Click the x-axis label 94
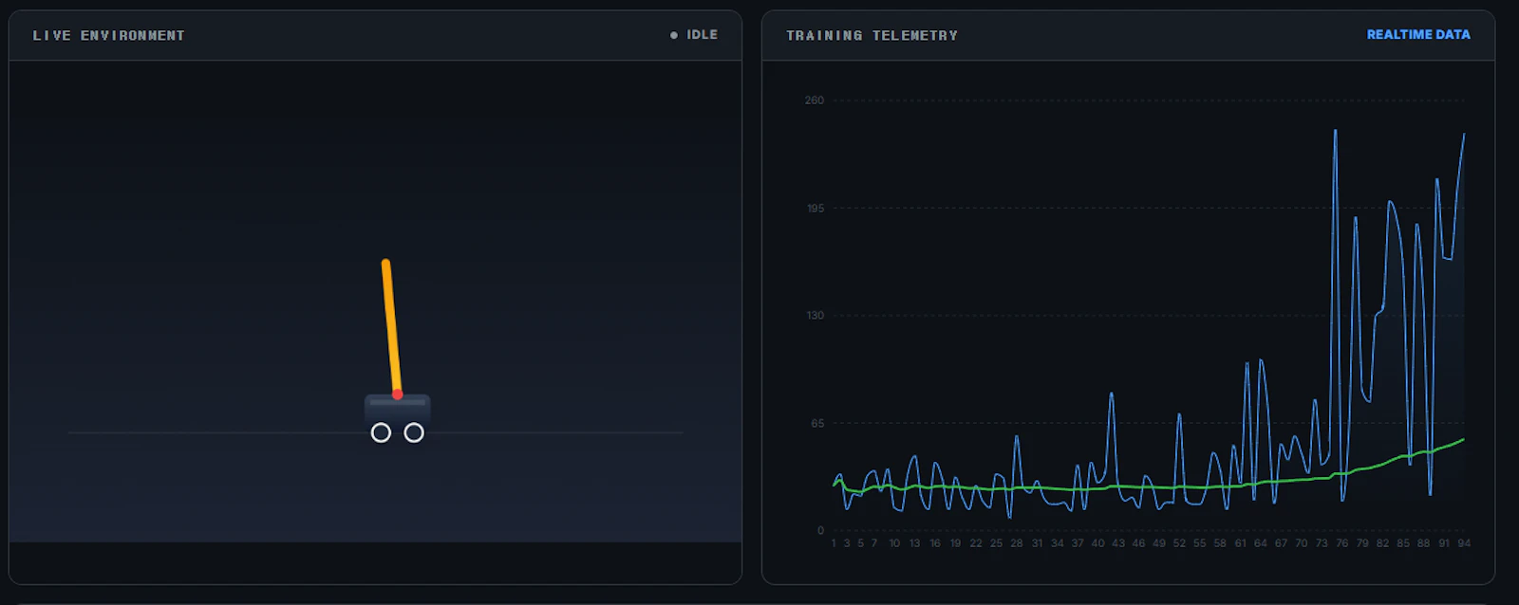 [1464, 543]
